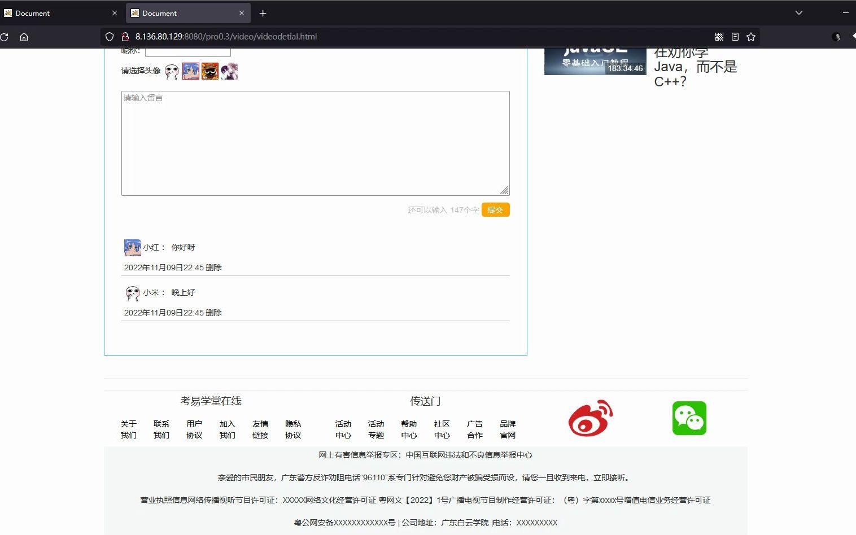The height and width of the screenshot is (535, 856).
Task: Click the 考易学堂在线 footer heading
Action: 211,401
